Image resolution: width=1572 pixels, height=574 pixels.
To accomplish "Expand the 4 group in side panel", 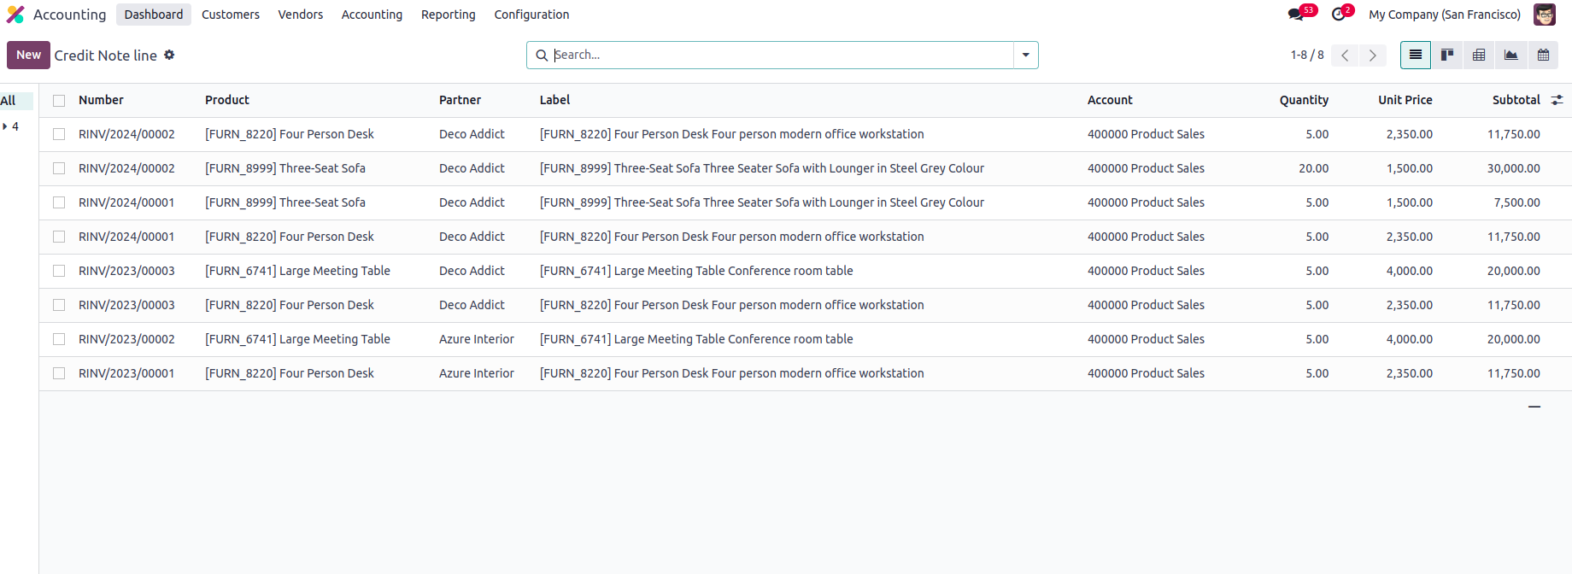I will point(6,126).
